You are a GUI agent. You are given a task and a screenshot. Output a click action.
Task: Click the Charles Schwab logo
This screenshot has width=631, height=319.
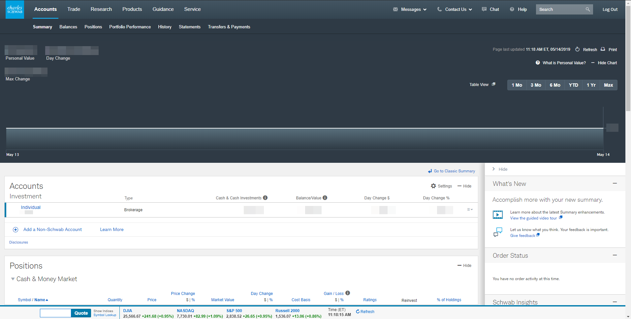(x=15, y=10)
